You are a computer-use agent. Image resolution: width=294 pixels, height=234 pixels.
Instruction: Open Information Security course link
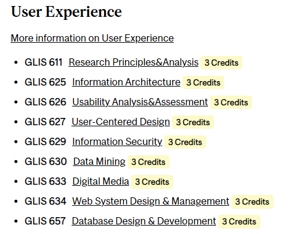pyautogui.click(x=117, y=142)
